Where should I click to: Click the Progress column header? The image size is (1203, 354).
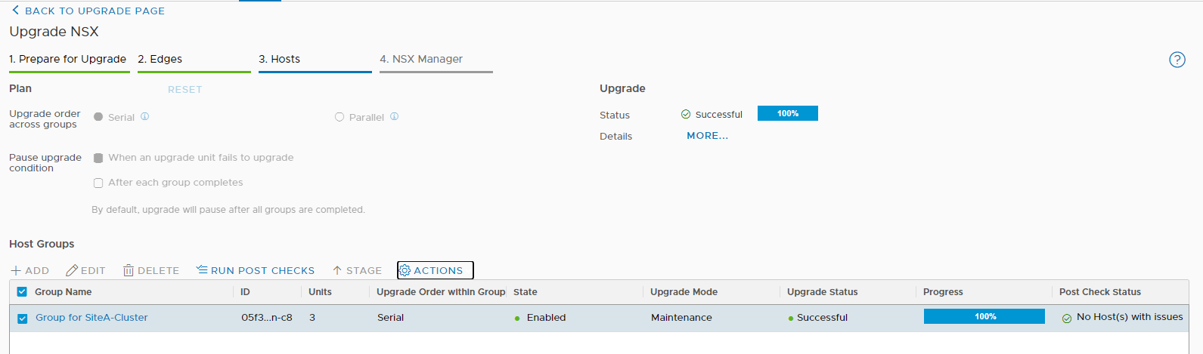pyautogui.click(x=943, y=292)
